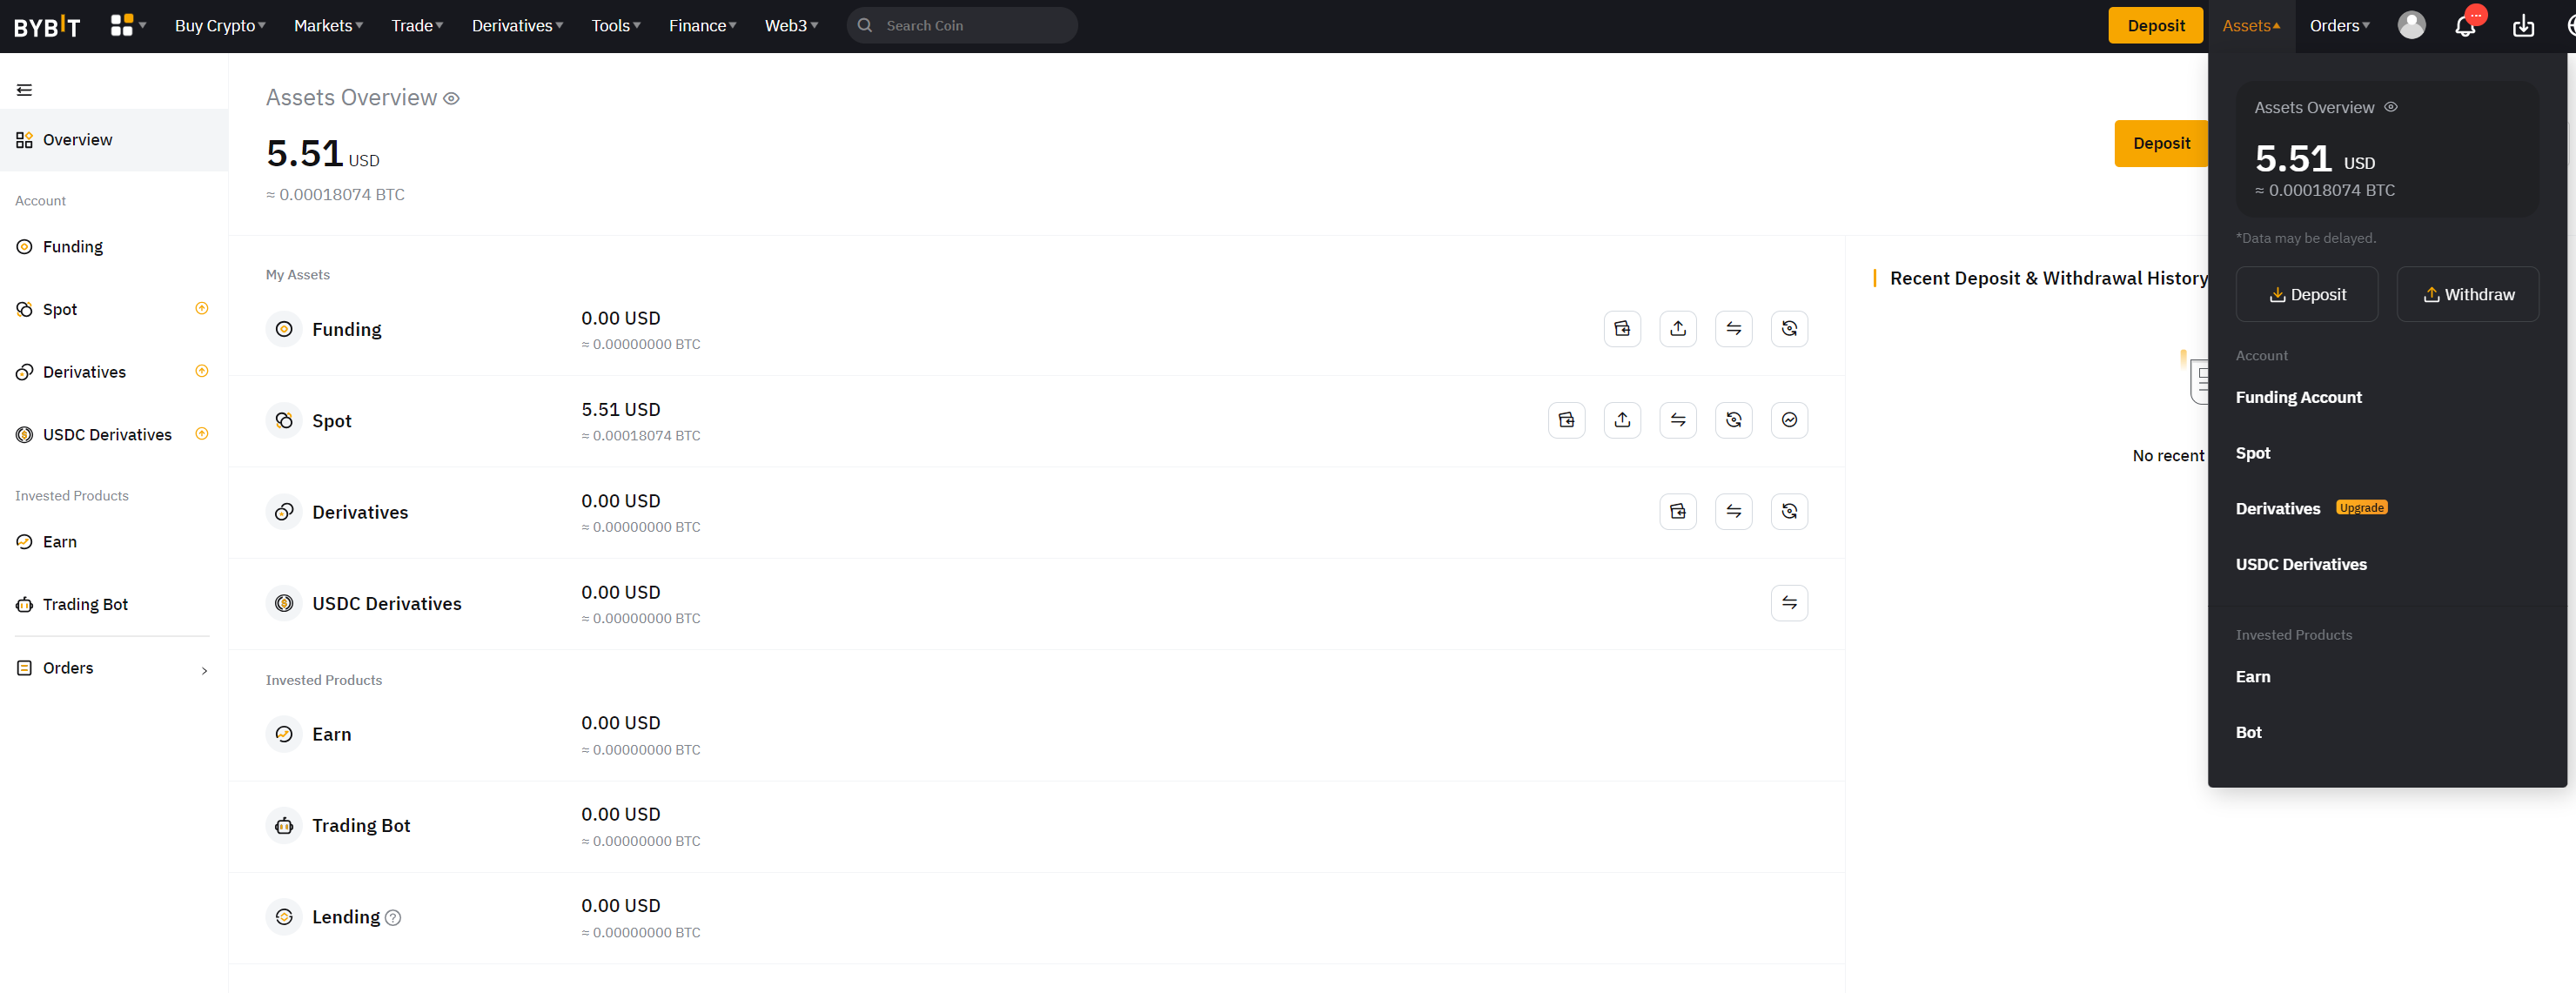Select Funding Account in Assets dropdown

pos(2298,397)
